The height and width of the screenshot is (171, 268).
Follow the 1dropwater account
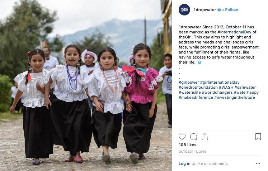coord(231,10)
